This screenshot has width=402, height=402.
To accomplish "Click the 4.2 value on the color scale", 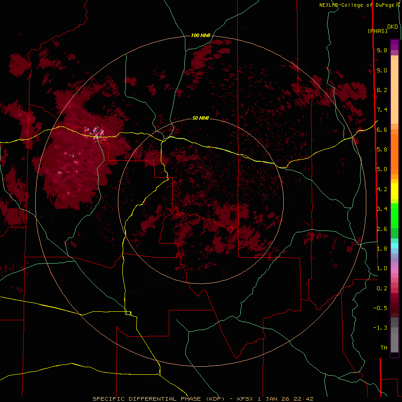I will (x=382, y=189).
